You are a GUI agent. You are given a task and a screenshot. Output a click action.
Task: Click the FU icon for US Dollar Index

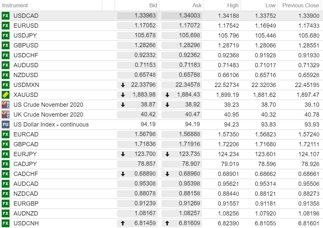pos(5,125)
